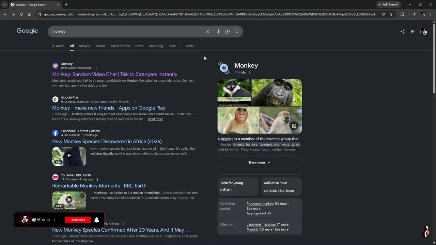Expand the Tools dropdown
This screenshot has height=245, width=436.
pyautogui.click(x=191, y=46)
